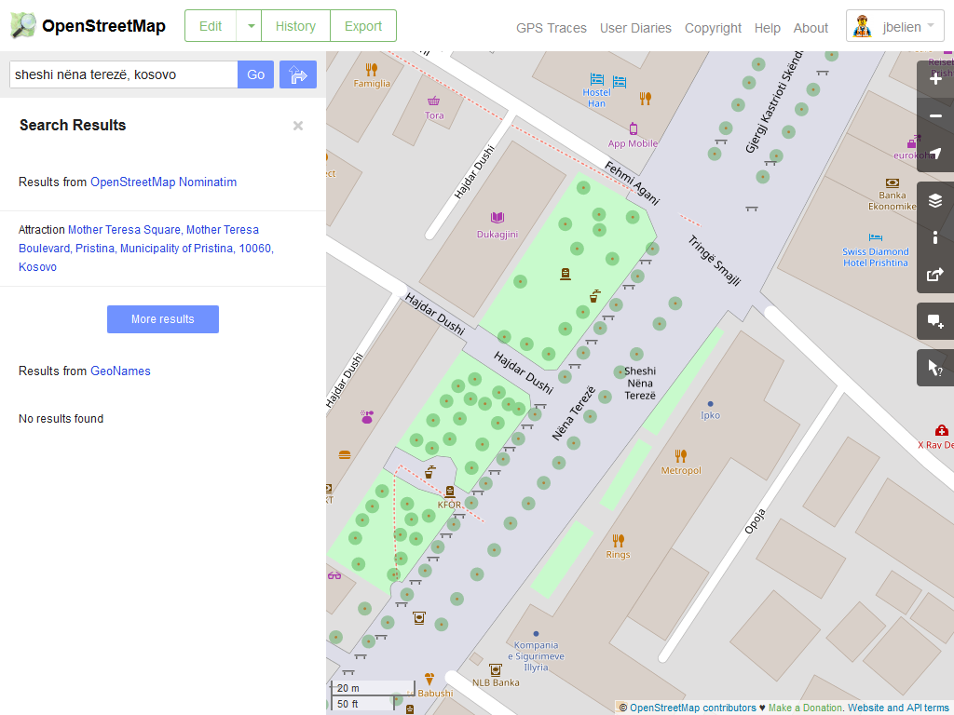
Task: Follow the OpenStreetMap Nominatim link
Action: pyautogui.click(x=163, y=182)
